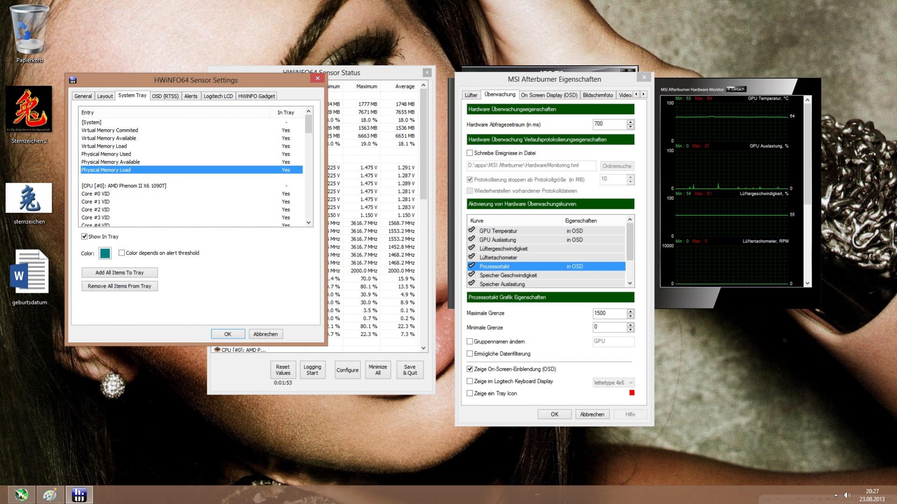
Task: Enable Color depends on alert threshold
Action: coord(122,253)
